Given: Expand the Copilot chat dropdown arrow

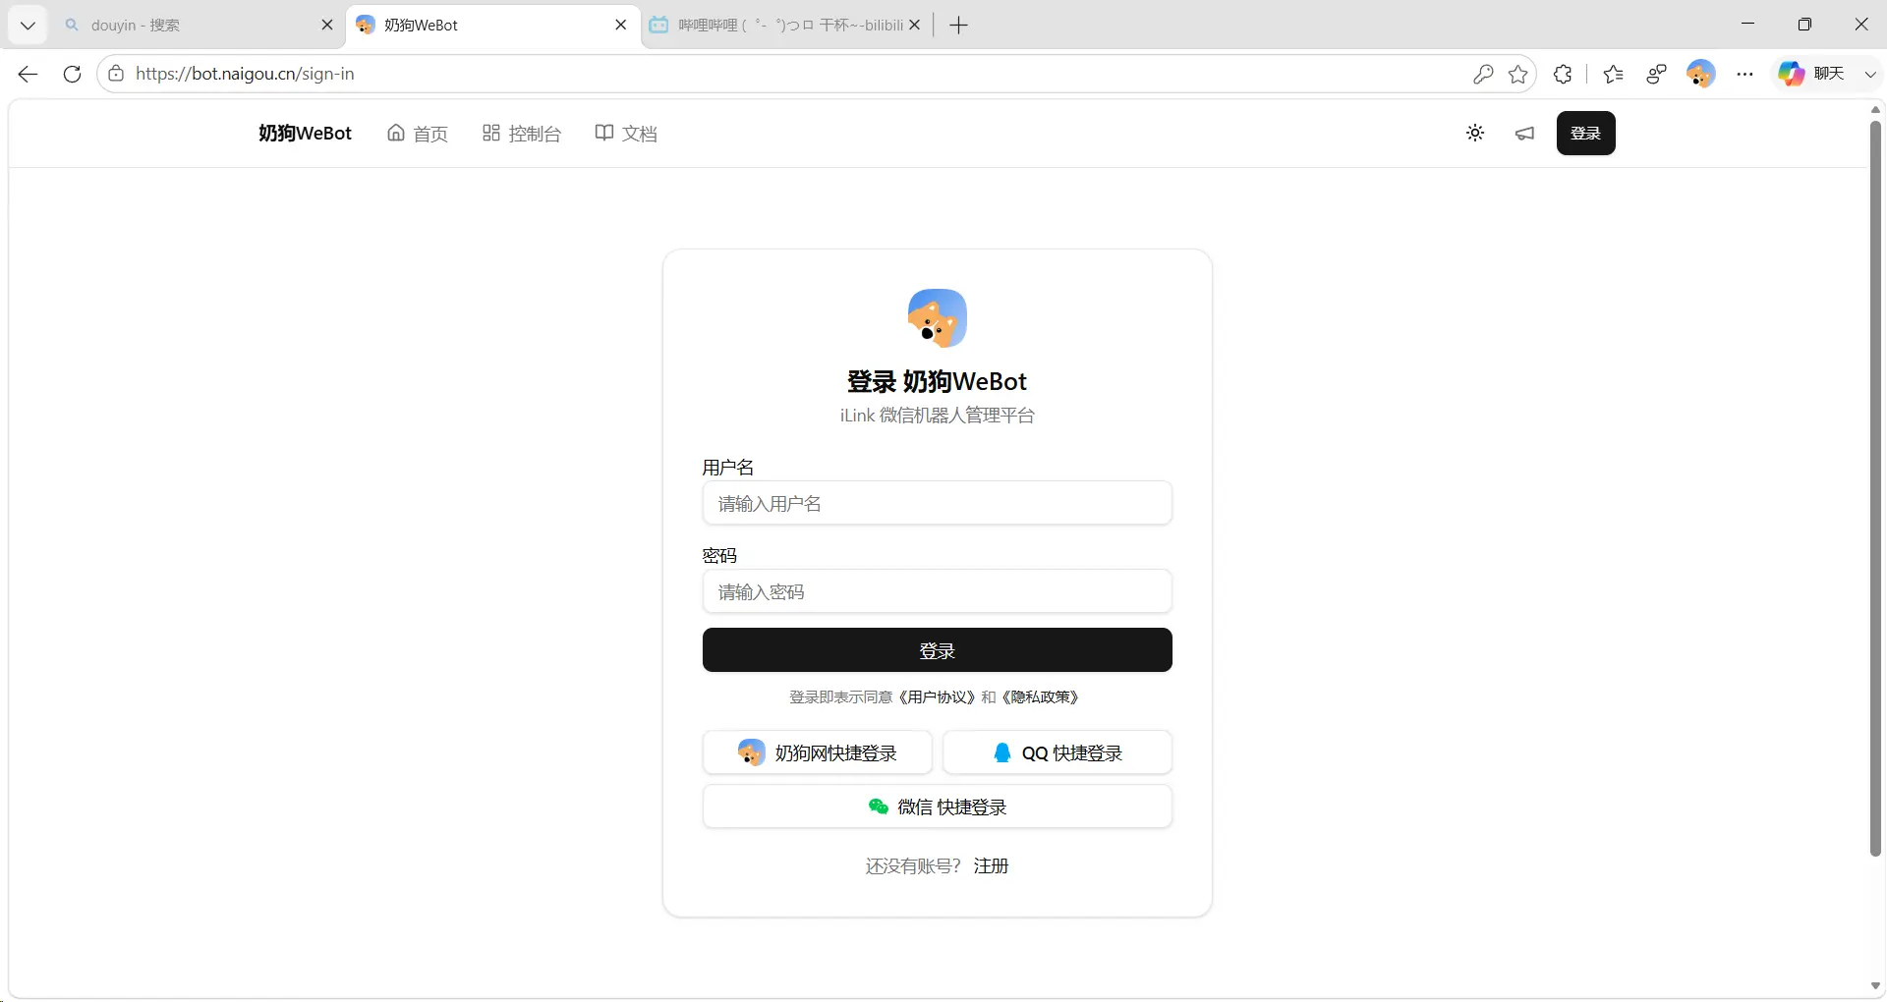Looking at the screenshot, I should [1870, 74].
